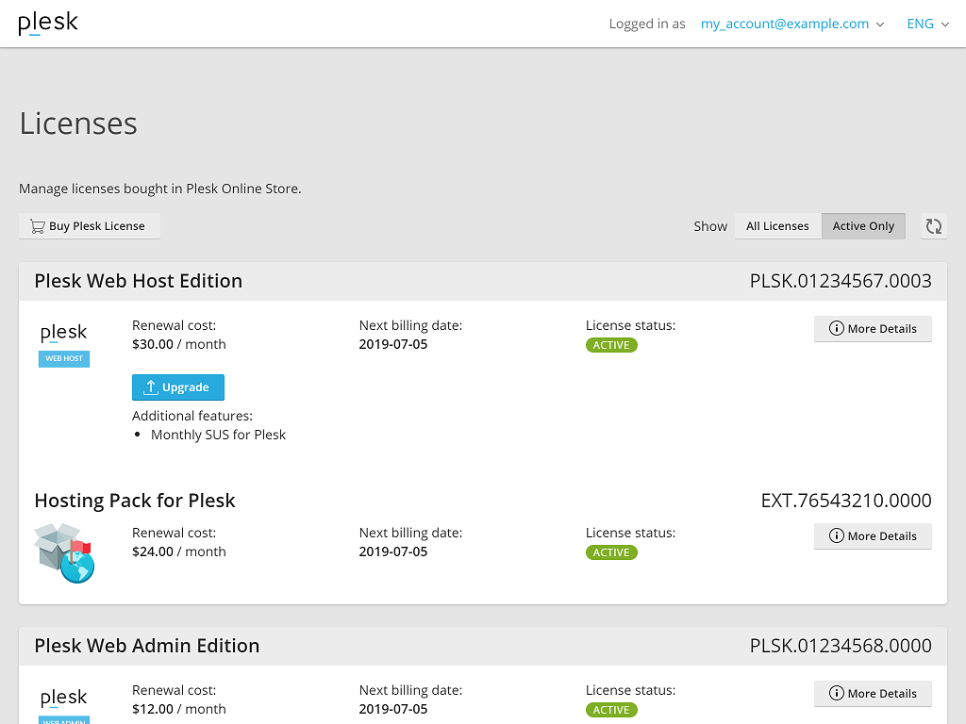Click Web Host Edition next billing date value
Viewport: 966px width, 724px height.
393,344
